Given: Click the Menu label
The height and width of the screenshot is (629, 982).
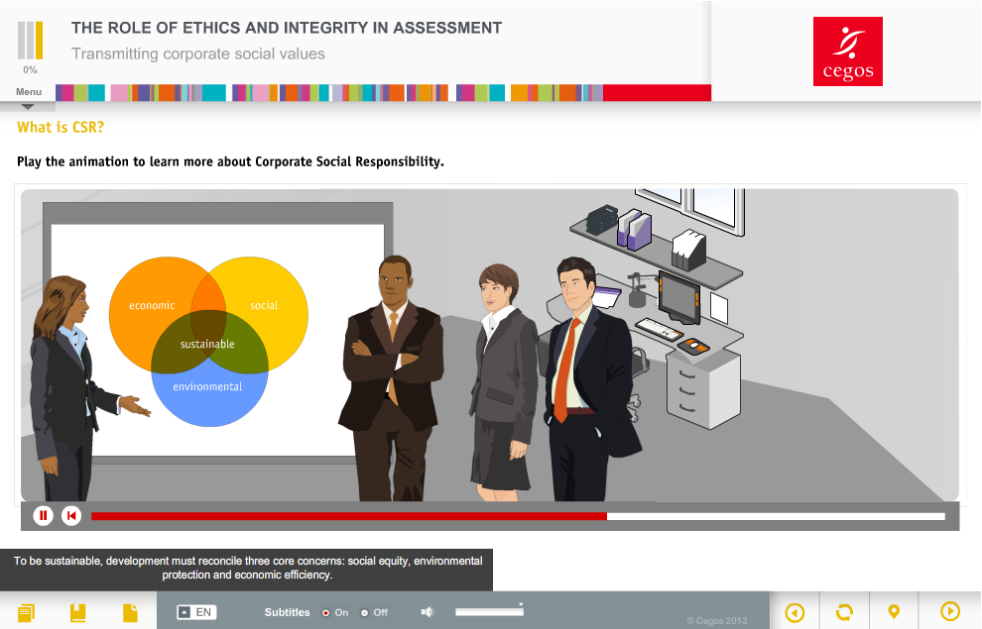Looking at the screenshot, I should pyautogui.click(x=29, y=92).
